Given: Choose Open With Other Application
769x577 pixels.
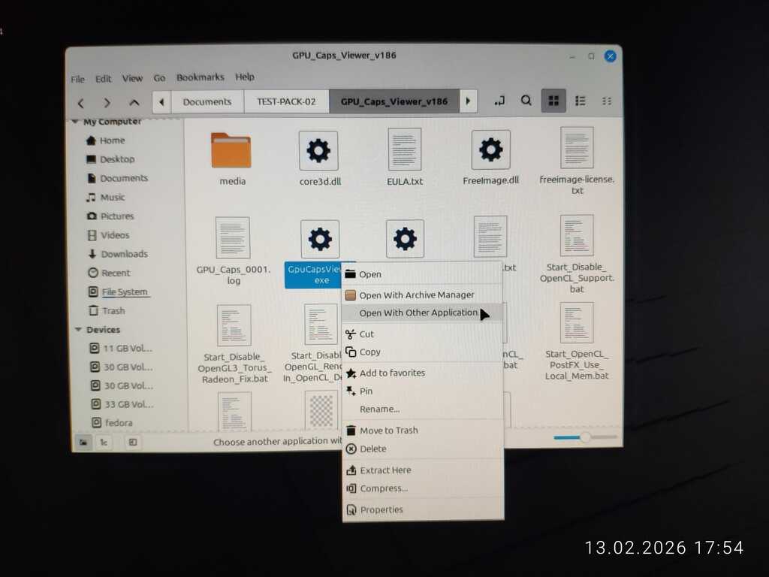Looking at the screenshot, I should (x=423, y=313).
